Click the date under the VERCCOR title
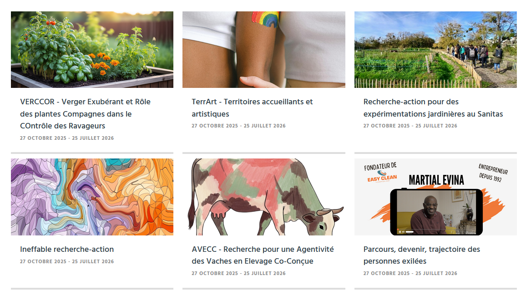526x291 pixels. [67, 138]
